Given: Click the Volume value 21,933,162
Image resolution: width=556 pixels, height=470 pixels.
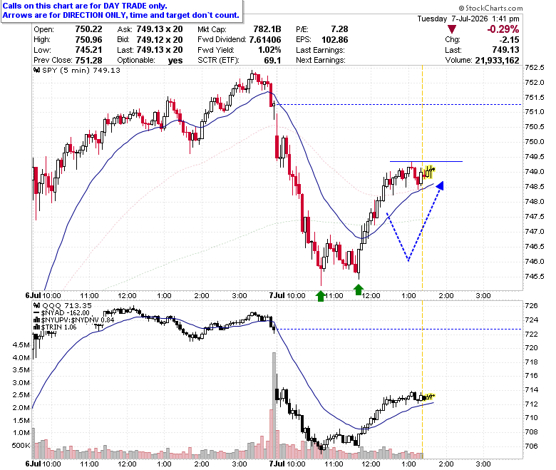Looking at the screenshot, I should pos(497,61).
